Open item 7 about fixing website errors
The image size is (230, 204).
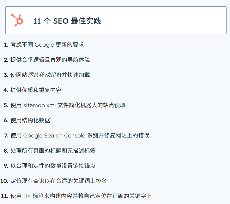pyautogui.click(x=80, y=136)
